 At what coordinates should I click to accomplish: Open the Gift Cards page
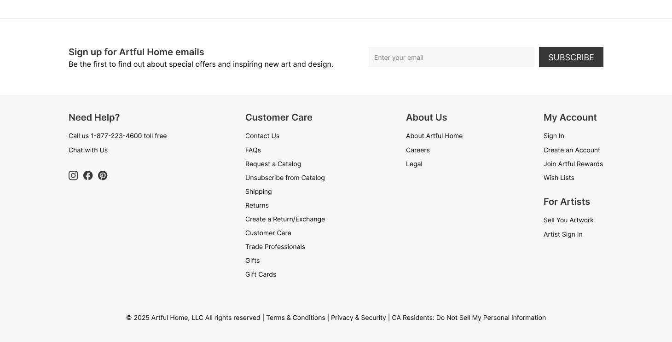pos(261,274)
